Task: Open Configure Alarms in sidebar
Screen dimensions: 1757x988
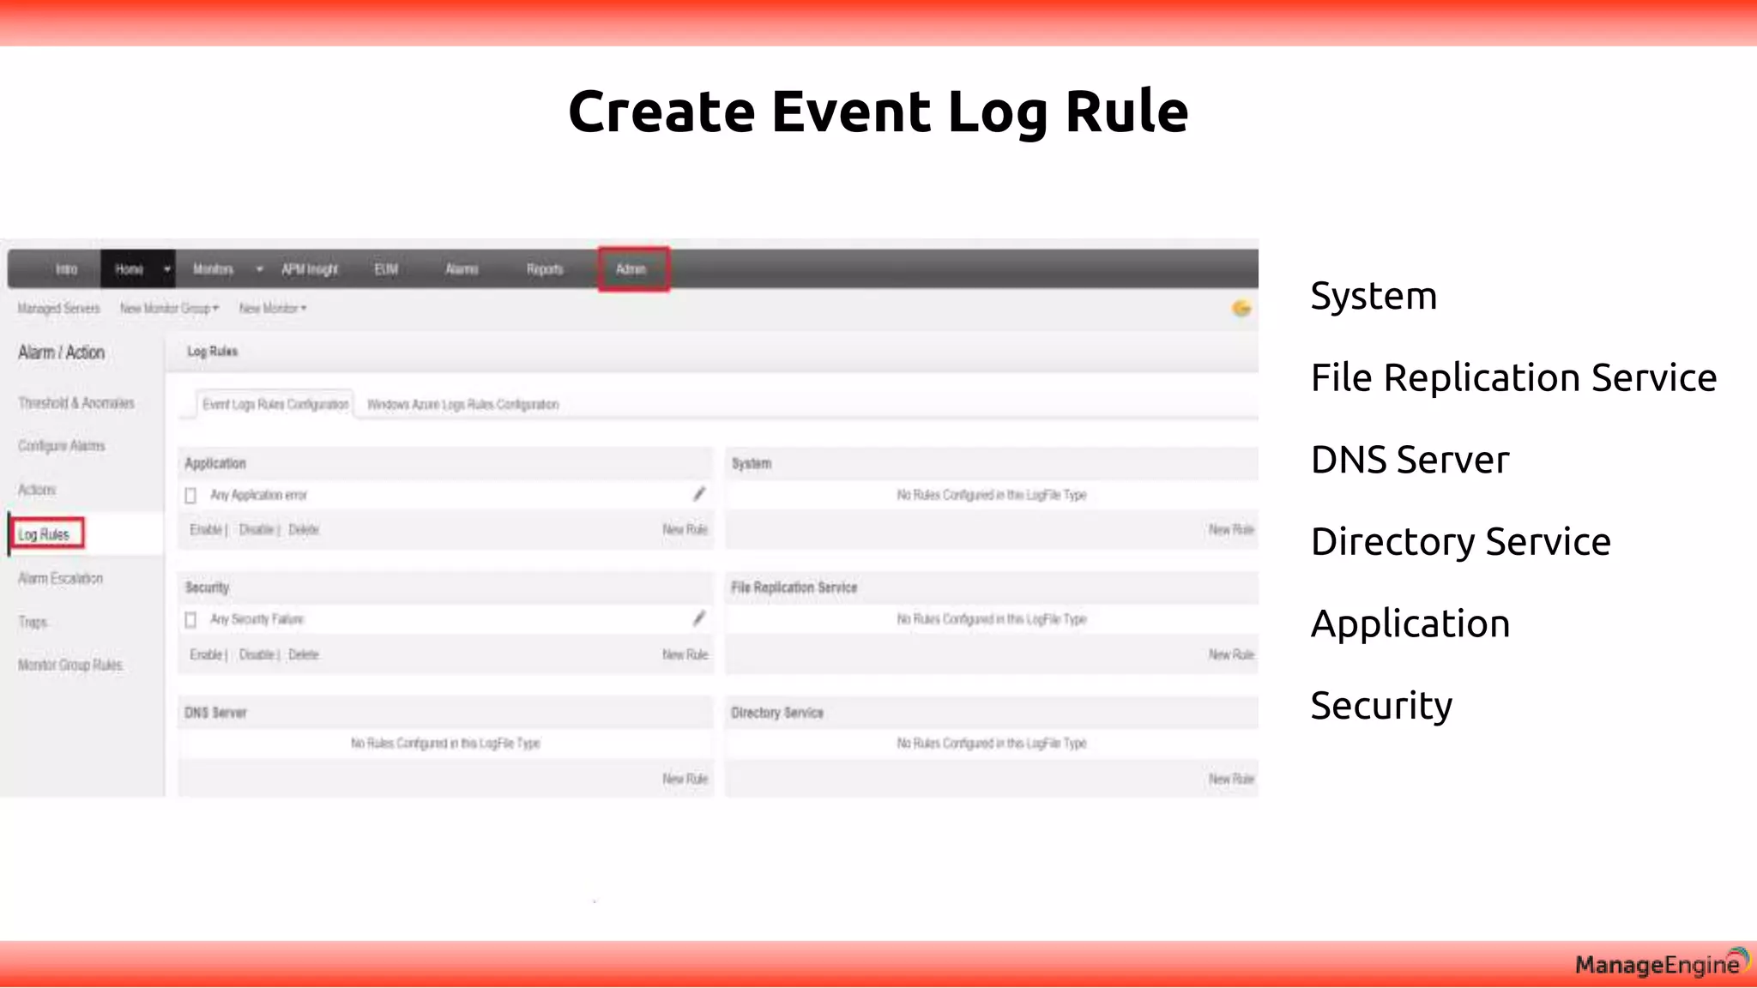Action: click(x=62, y=446)
